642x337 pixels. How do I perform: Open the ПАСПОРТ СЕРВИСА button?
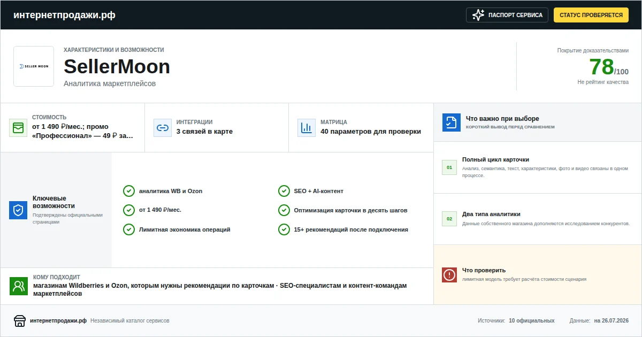[507, 15]
